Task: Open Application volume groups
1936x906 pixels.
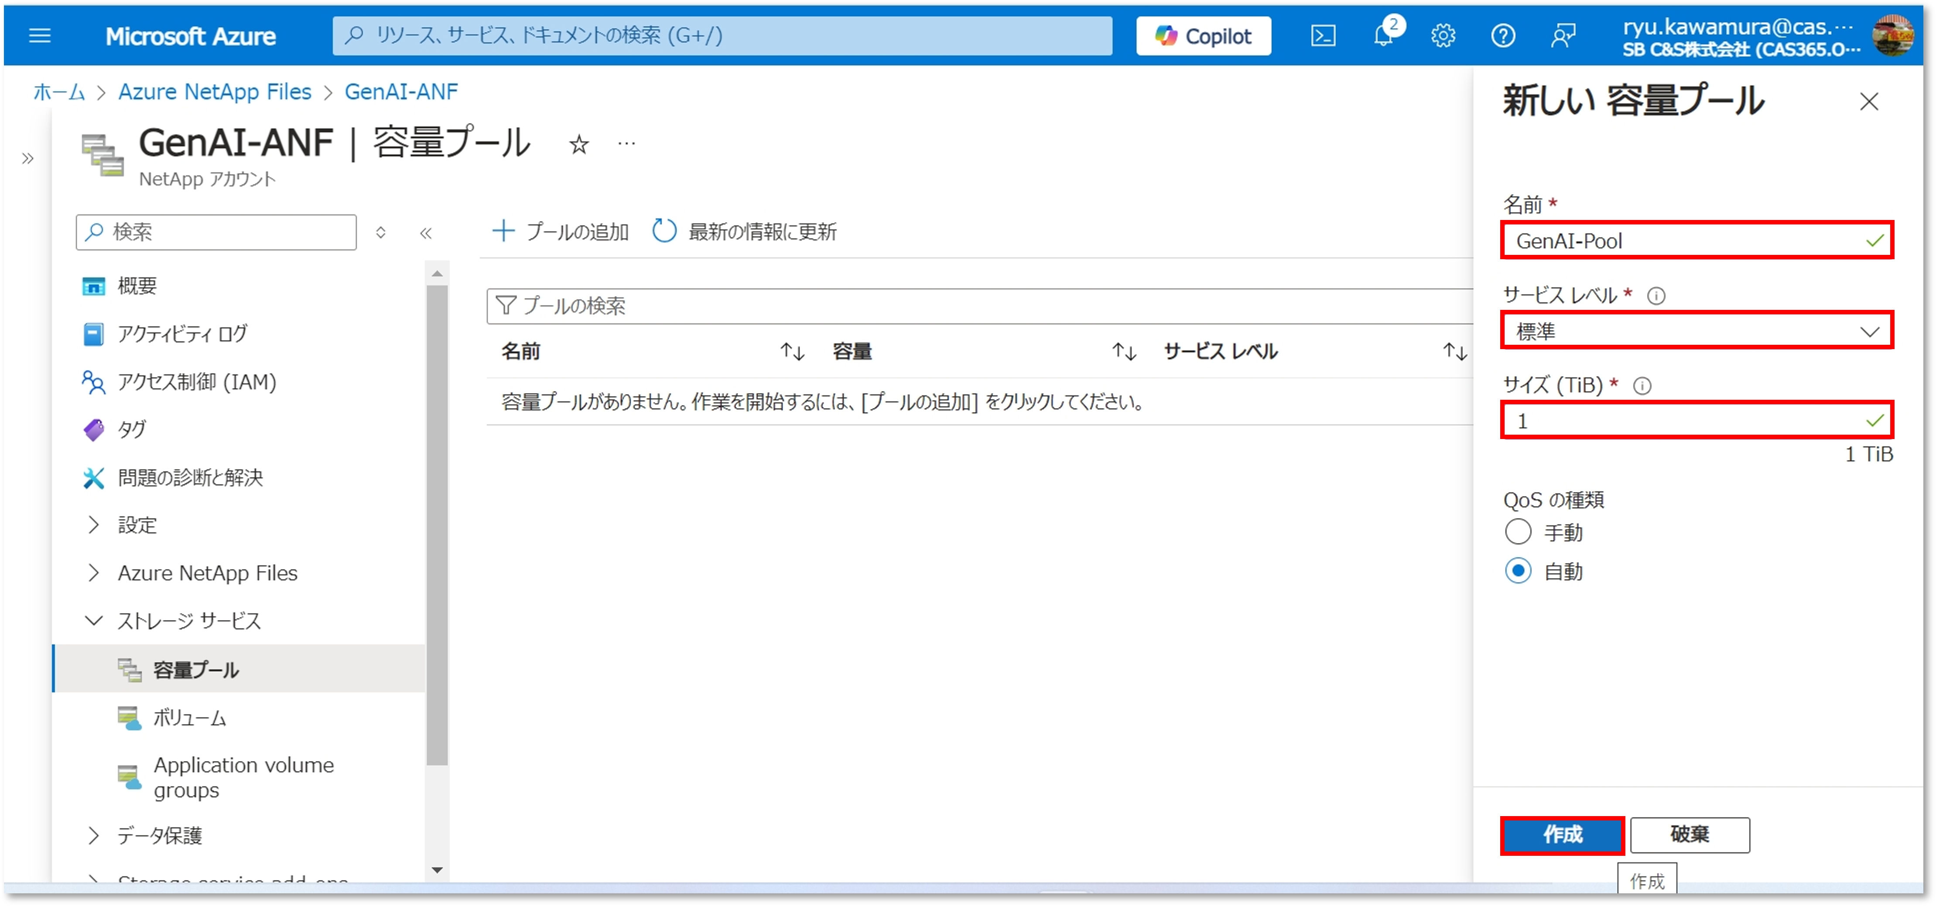Action: [x=243, y=777]
